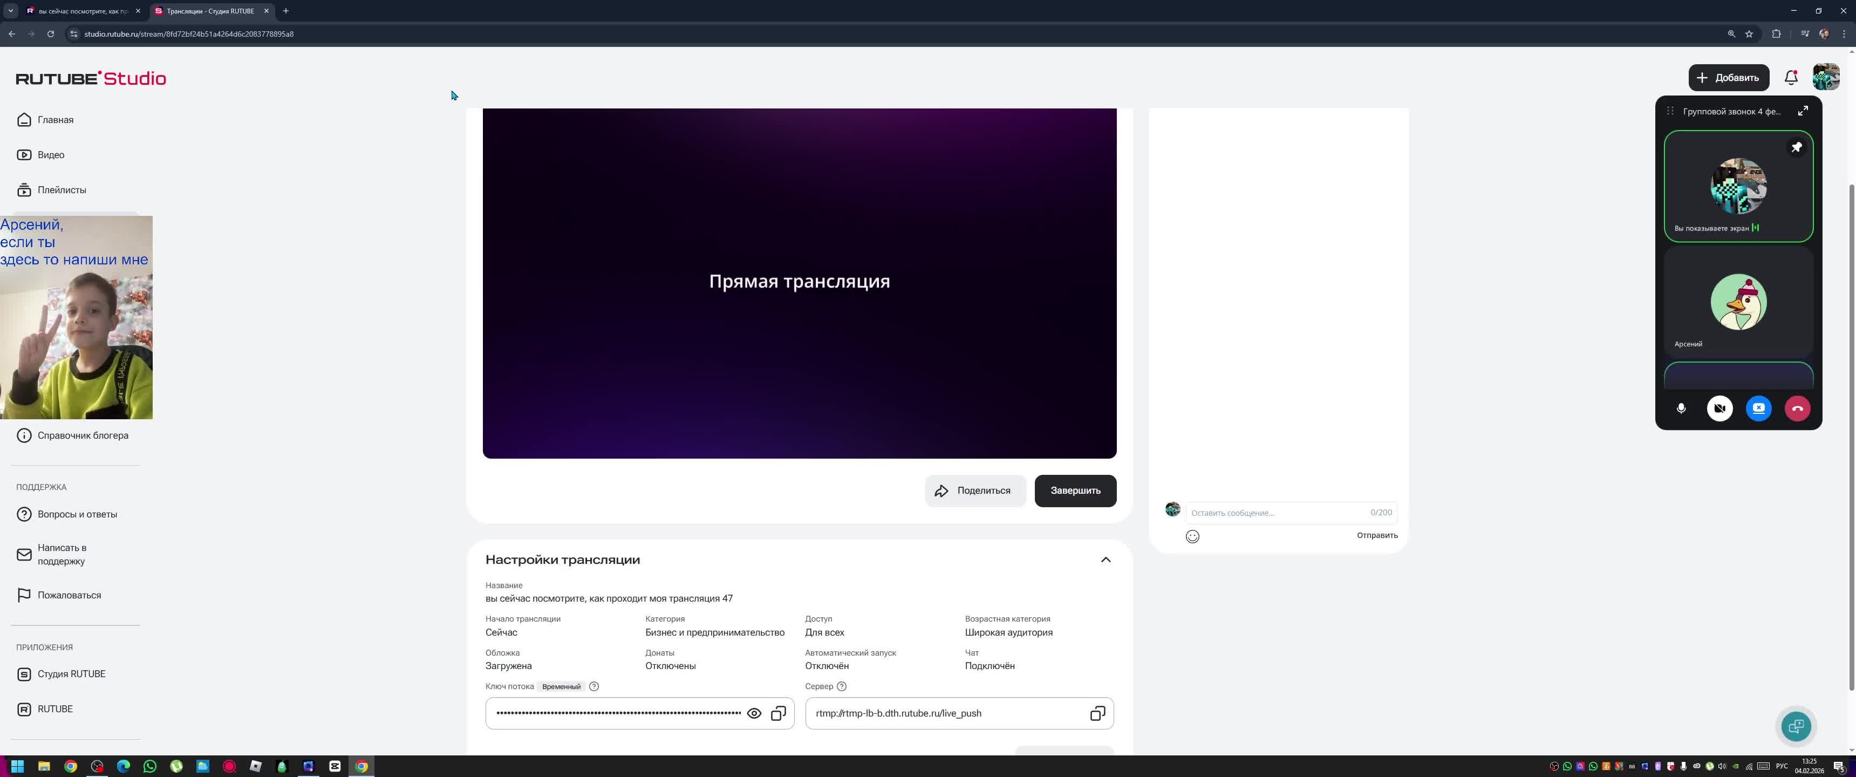Go to Плейлисты in sidebar
This screenshot has width=1856, height=777.
click(x=62, y=190)
